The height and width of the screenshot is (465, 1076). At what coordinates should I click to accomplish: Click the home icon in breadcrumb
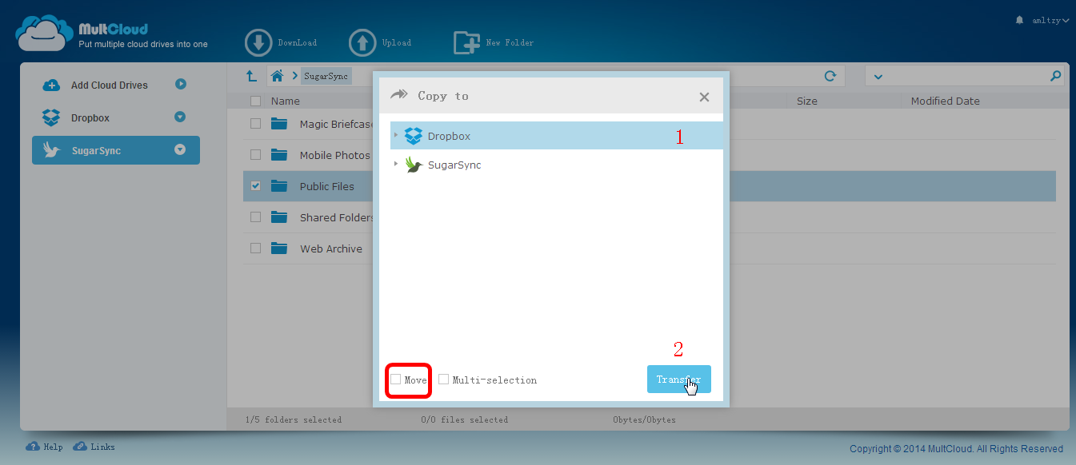coord(278,76)
